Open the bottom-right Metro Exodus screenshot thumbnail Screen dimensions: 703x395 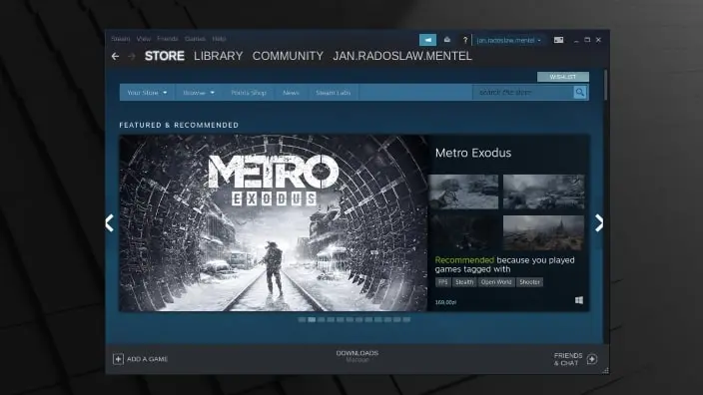tap(543, 232)
